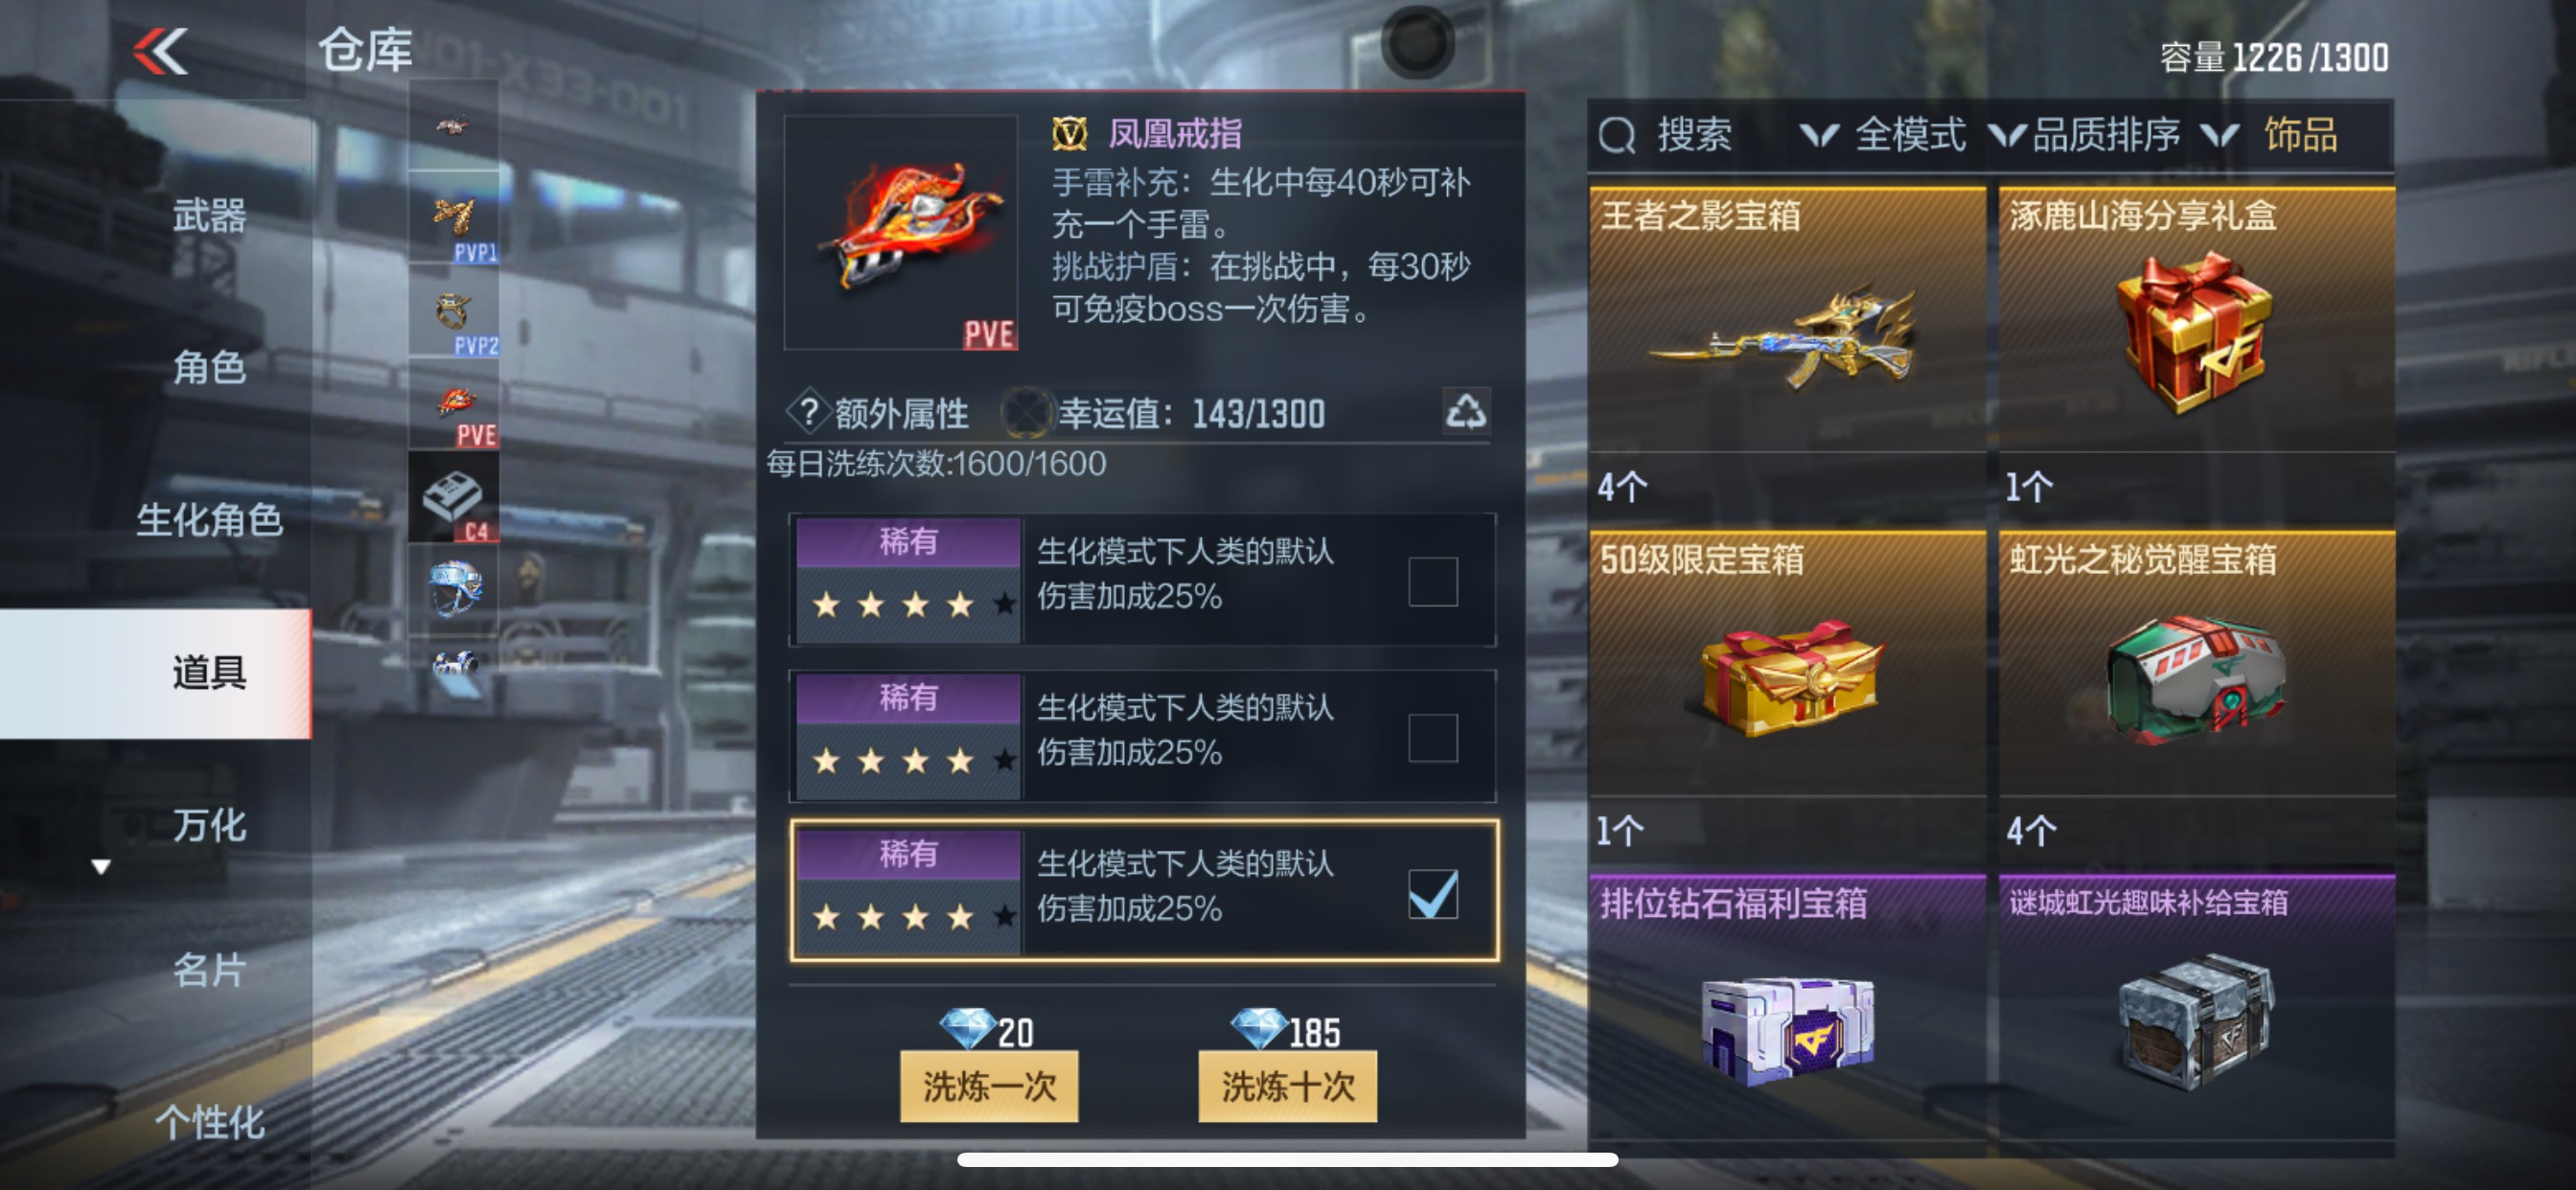Click the 洗炼一次 button
Viewport: 2576px width, 1190px height.
[988, 1086]
